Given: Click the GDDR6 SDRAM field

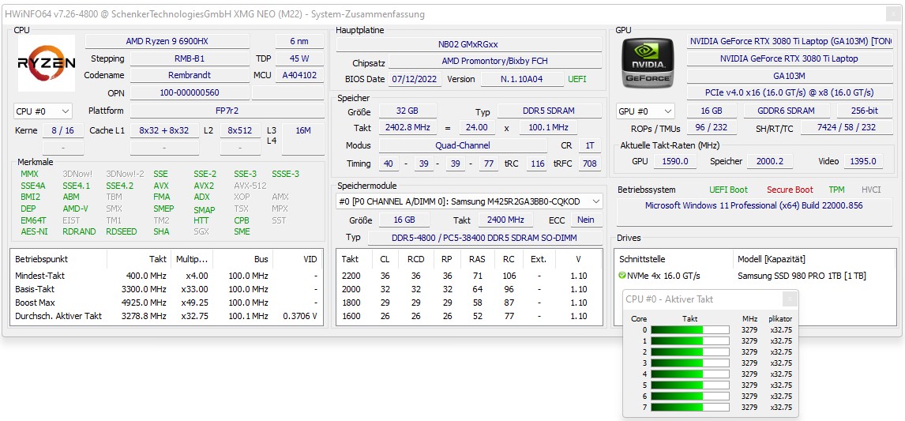Looking at the screenshot, I should pyautogui.click(x=787, y=111).
